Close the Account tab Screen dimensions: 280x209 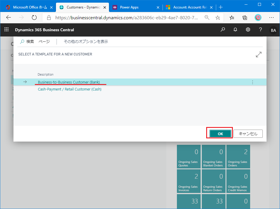[211, 7]
